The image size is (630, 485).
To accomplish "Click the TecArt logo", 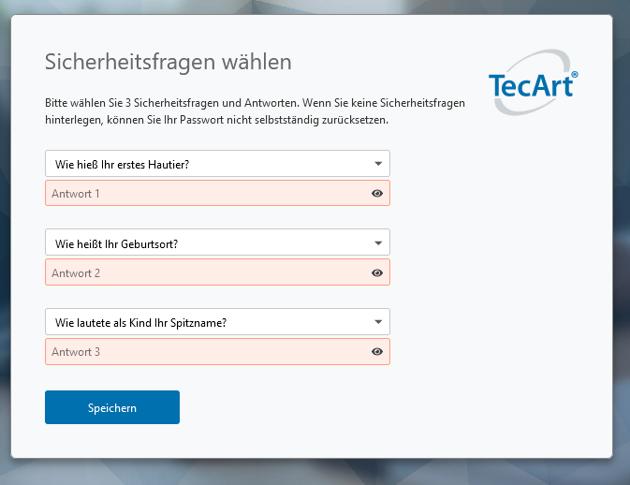I will [x=533, y=86].
